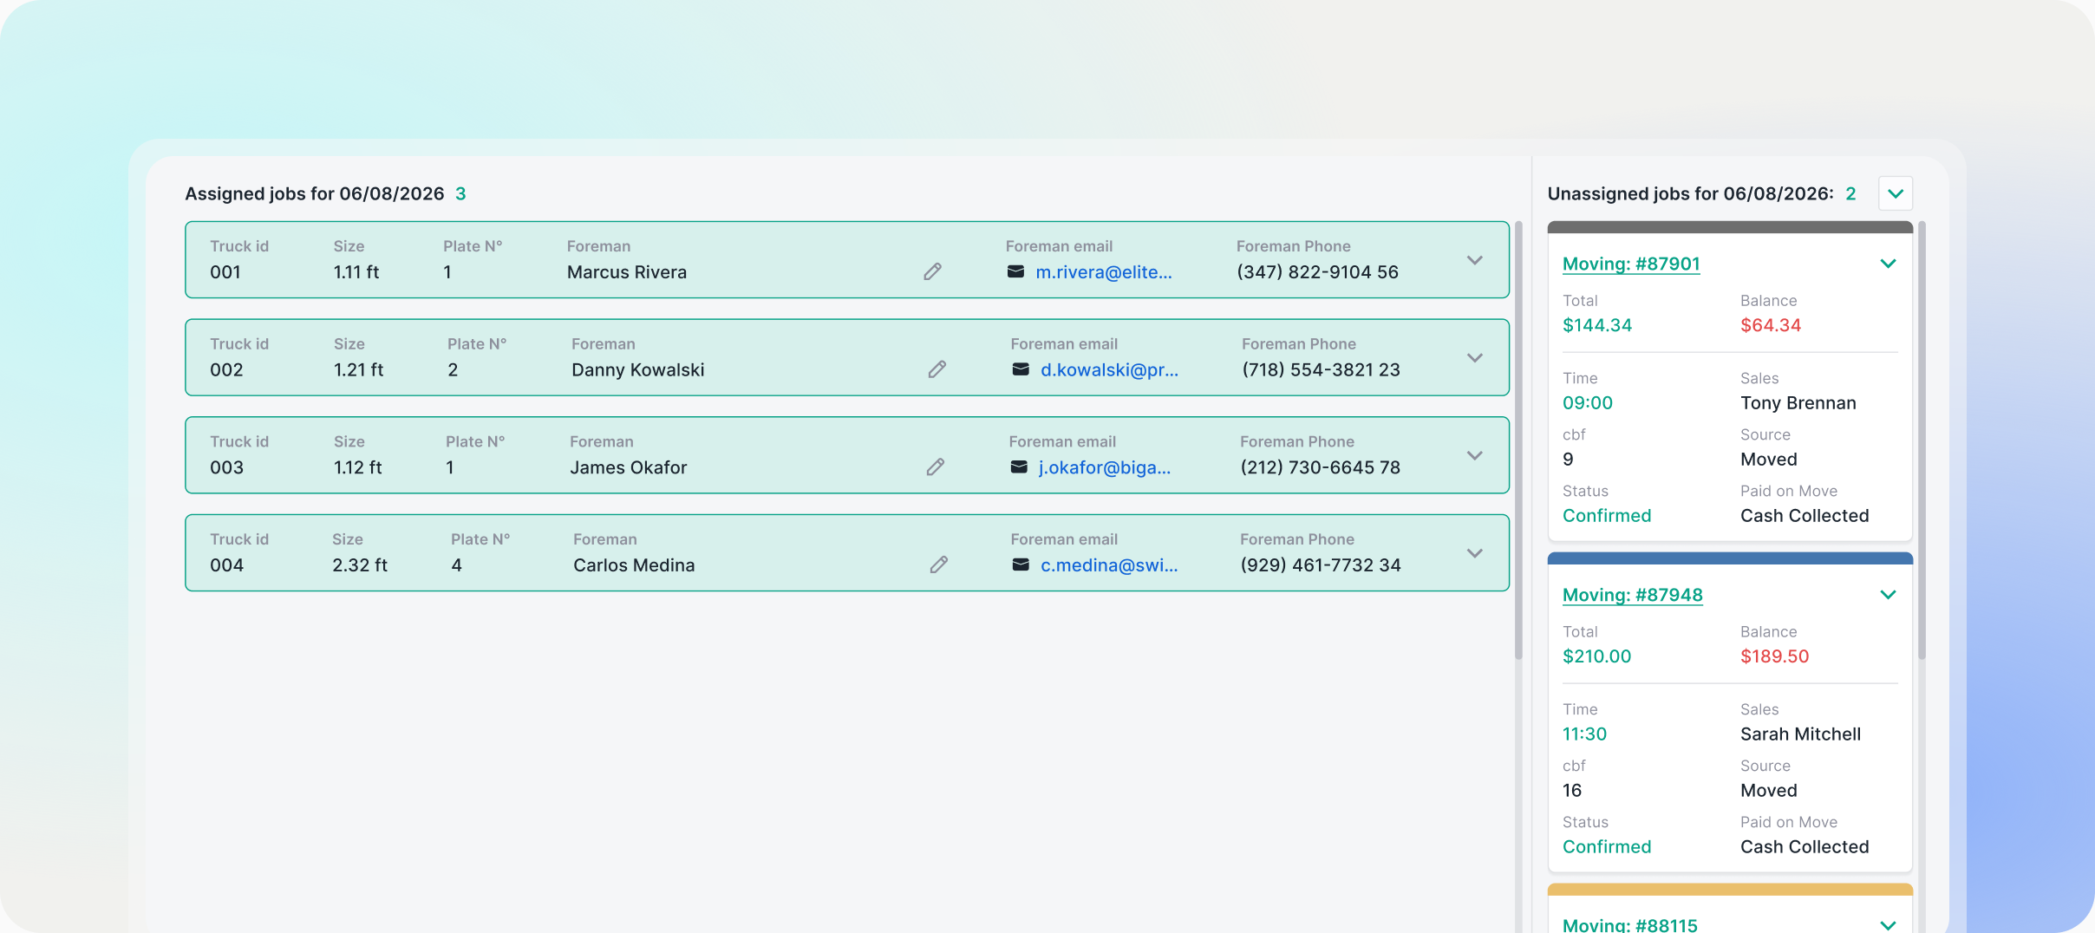The height and width of the screenshot is (933, 2095).
Task: Click envelope icon beside c.medina email
Action: (1021, 564)
